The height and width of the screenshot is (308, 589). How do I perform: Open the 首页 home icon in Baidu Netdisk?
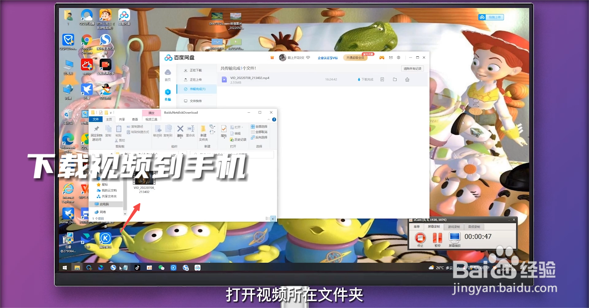168,75
